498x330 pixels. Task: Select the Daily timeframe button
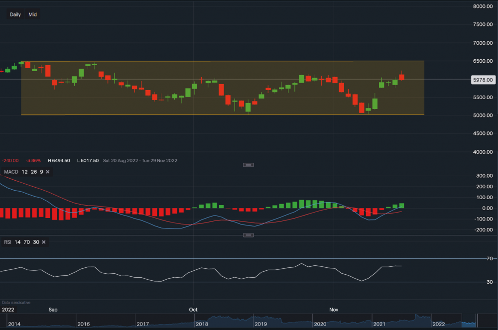tap(15, 14)
